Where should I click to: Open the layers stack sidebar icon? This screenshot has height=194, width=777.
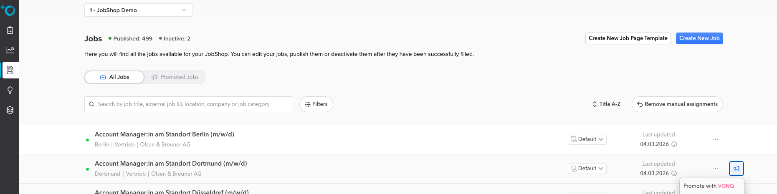(10, 110)
